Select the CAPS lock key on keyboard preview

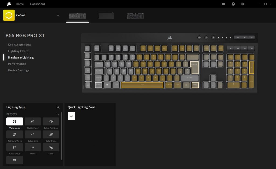[x=99, y=71]
